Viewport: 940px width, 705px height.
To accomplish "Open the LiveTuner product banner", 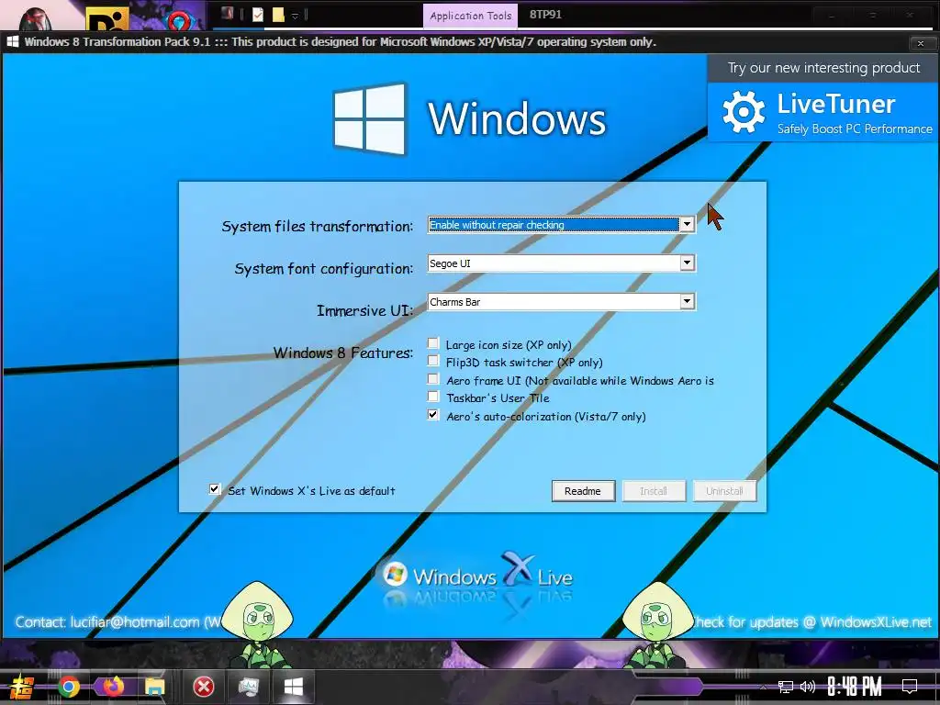I will (823, 112).
